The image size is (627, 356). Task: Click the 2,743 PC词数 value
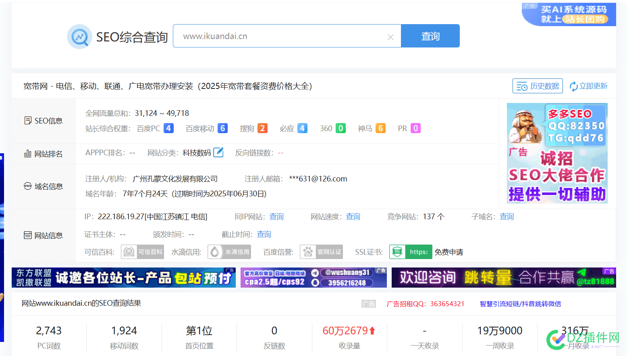(49, 331)
